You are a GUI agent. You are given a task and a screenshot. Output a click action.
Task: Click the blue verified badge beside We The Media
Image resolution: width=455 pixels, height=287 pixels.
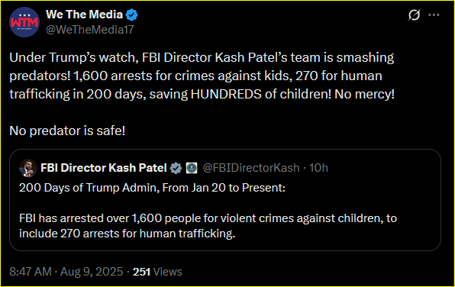132,15
